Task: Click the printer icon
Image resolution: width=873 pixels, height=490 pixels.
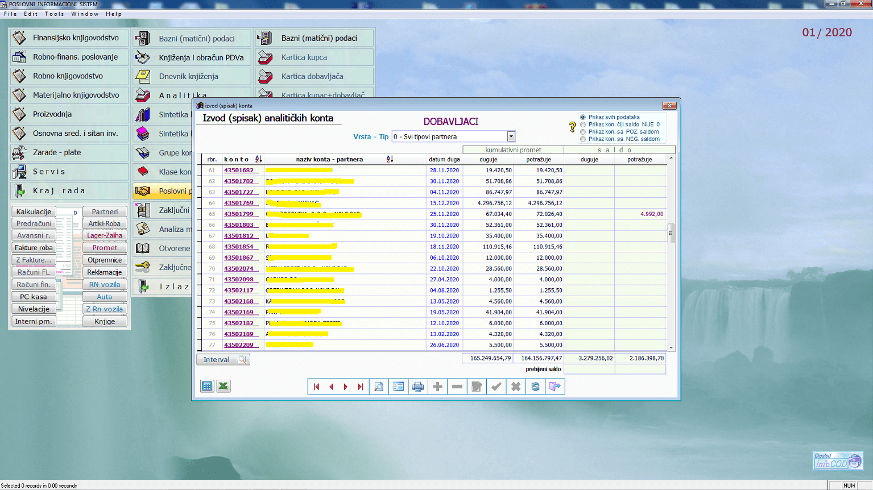Action: coord(418,387)
